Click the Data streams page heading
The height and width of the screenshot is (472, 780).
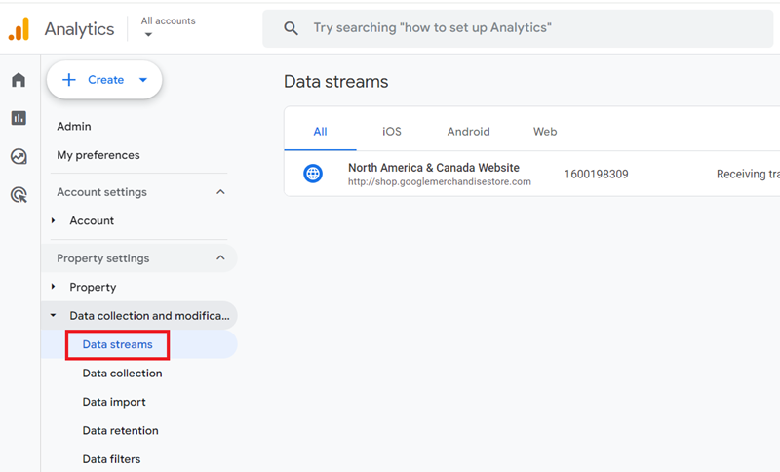(x=335, y=82)
